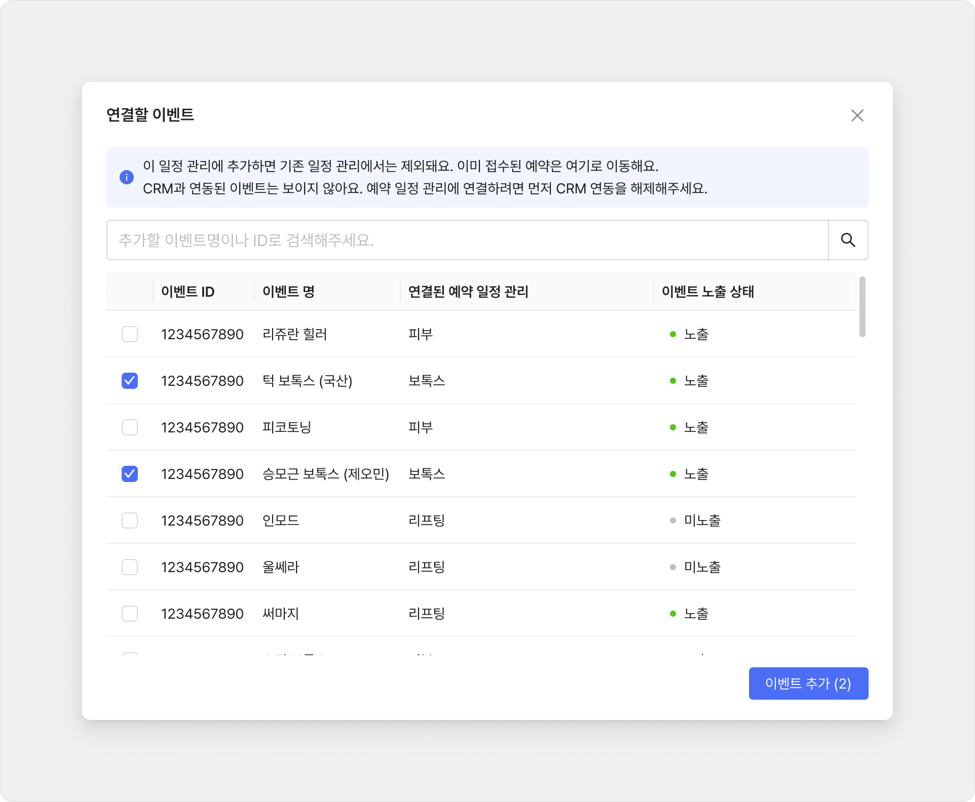Close the 연결할 이벤트 dialog
Viewport: 975px width, 802px height.
coord(857,115)
